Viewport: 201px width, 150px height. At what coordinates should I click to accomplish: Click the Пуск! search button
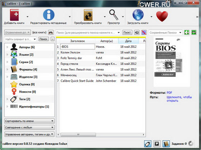click(127, 33)
